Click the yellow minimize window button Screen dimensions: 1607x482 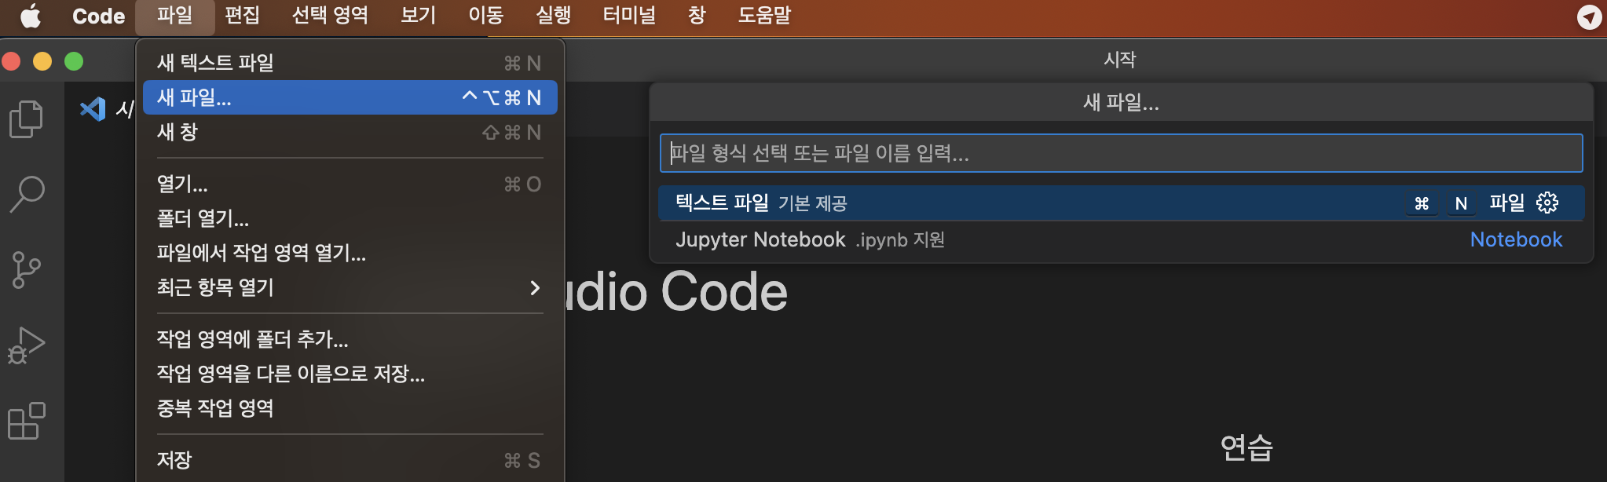click(42, 61)
